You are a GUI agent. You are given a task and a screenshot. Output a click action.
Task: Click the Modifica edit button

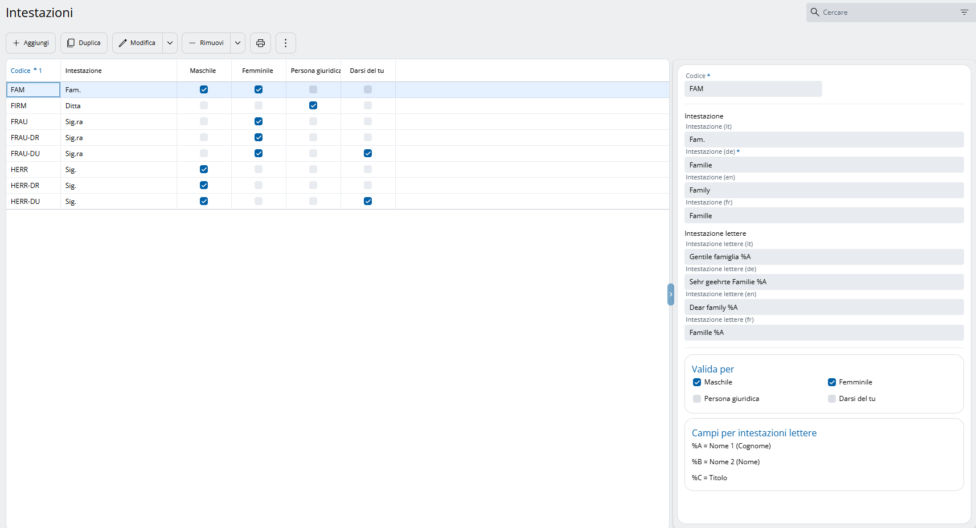[137, 43]
